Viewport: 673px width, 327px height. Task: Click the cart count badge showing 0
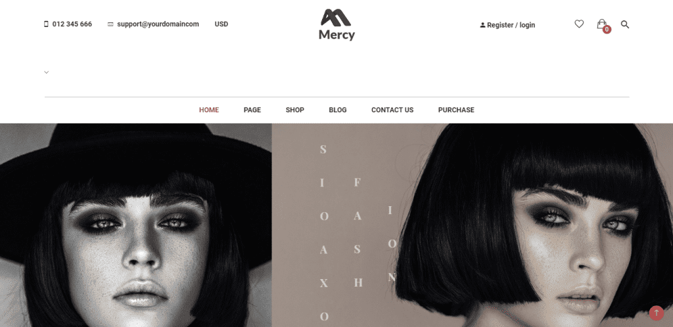pyautogui.click(x=607, y=30)
